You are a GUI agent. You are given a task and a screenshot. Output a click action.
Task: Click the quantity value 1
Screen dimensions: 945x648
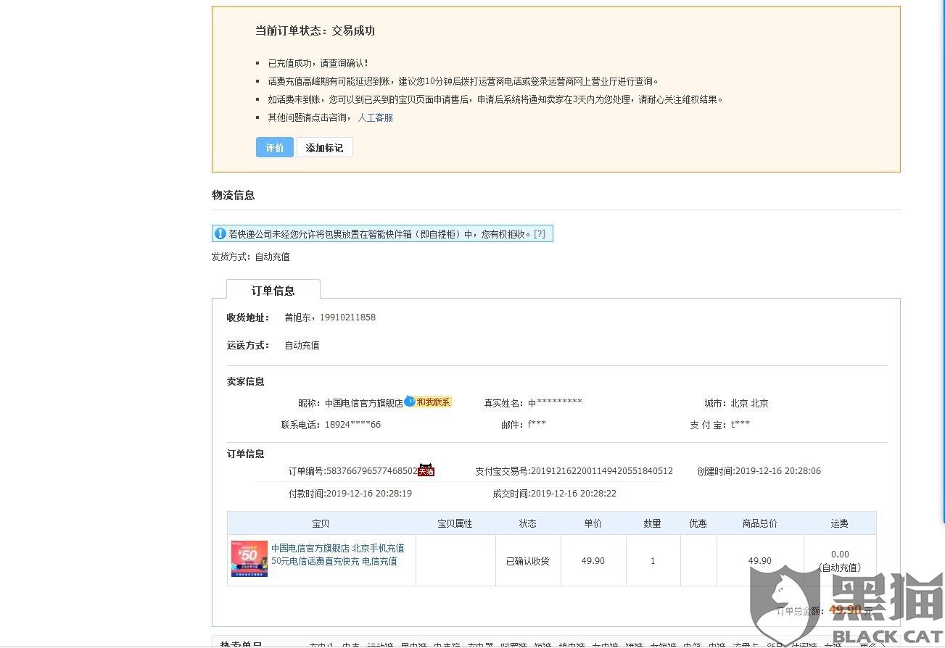tap(653, 561)
